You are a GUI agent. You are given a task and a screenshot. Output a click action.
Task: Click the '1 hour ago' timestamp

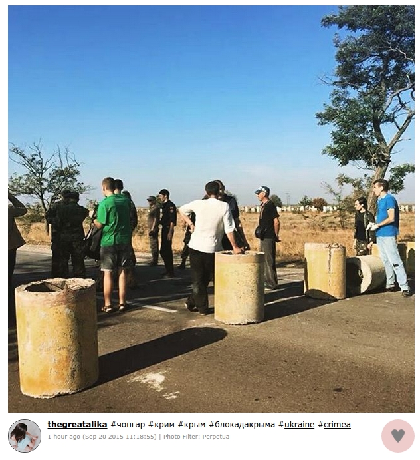64,437
